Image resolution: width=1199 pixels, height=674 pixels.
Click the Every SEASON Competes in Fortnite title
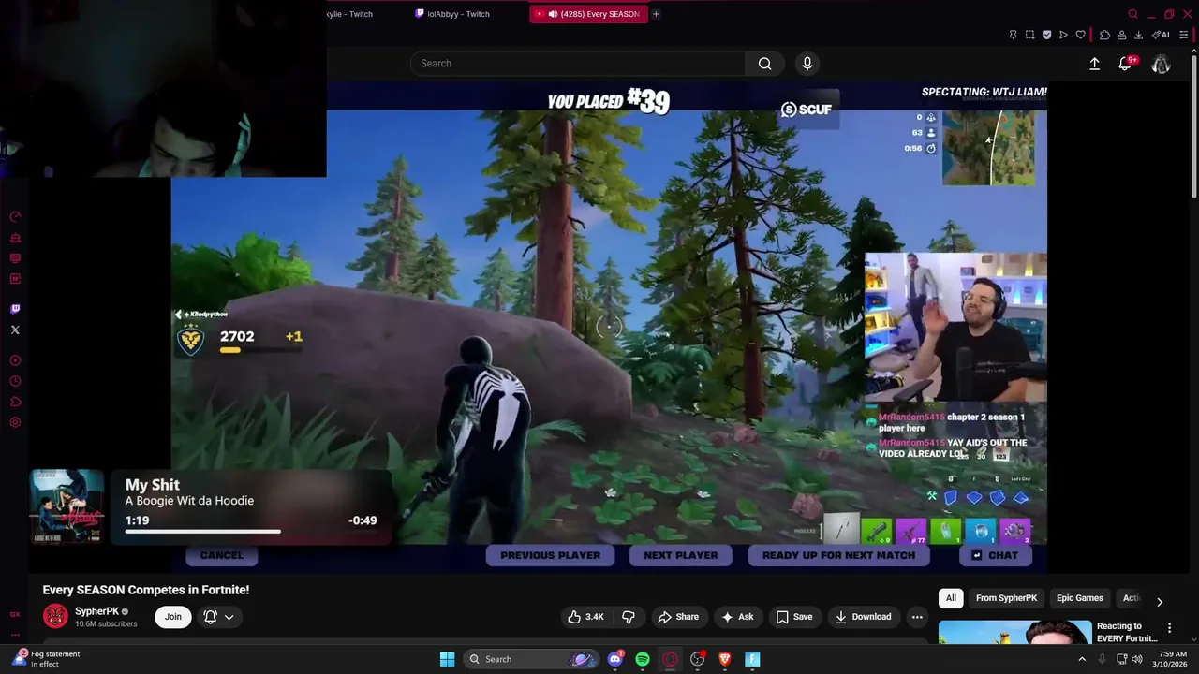point(146,590)
